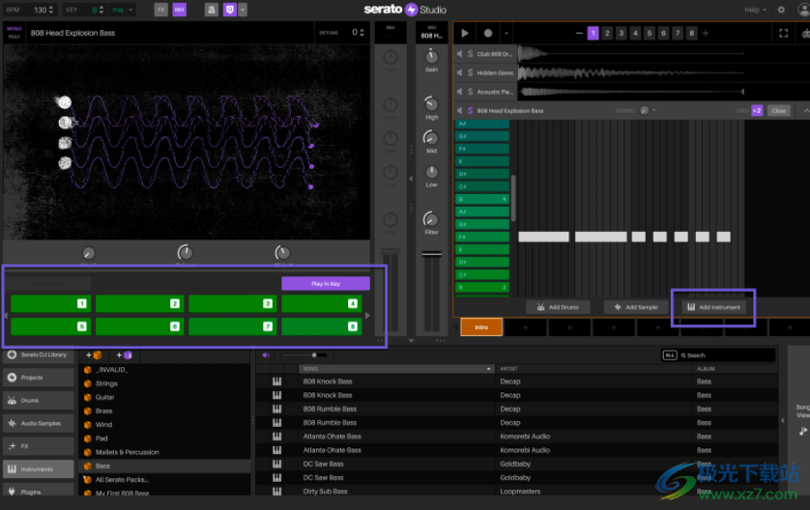Toggle the MIX panel button
This screenshot has width=810, height=510.
coord(179,10)
